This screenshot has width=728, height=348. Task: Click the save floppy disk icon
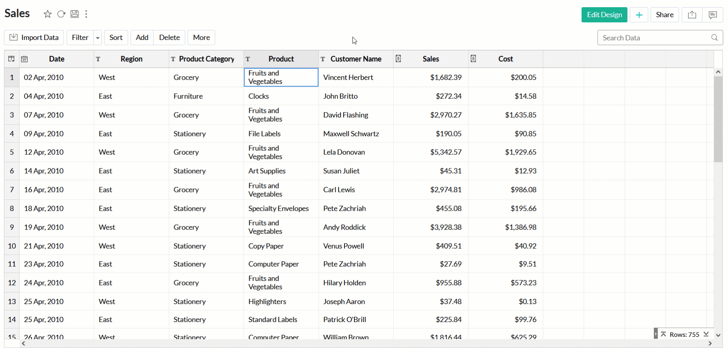(75, 14)
